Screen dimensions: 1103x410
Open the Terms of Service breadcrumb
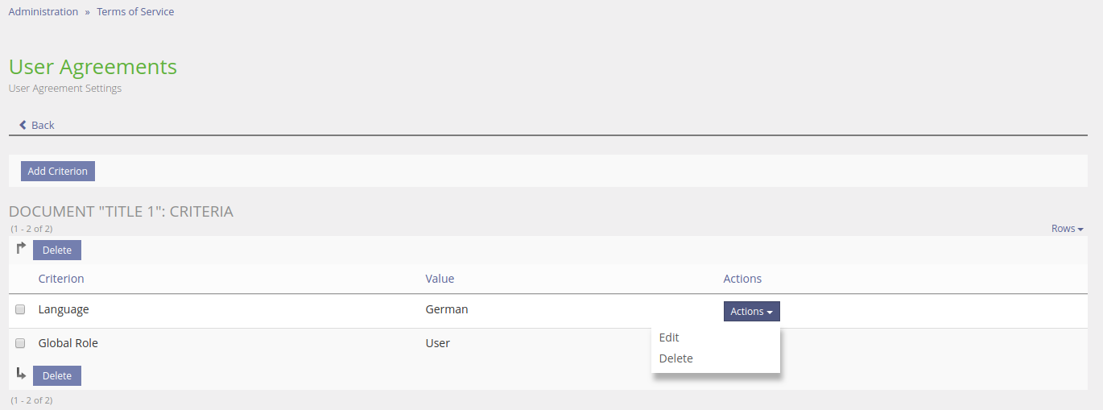[x=135, y=12]
